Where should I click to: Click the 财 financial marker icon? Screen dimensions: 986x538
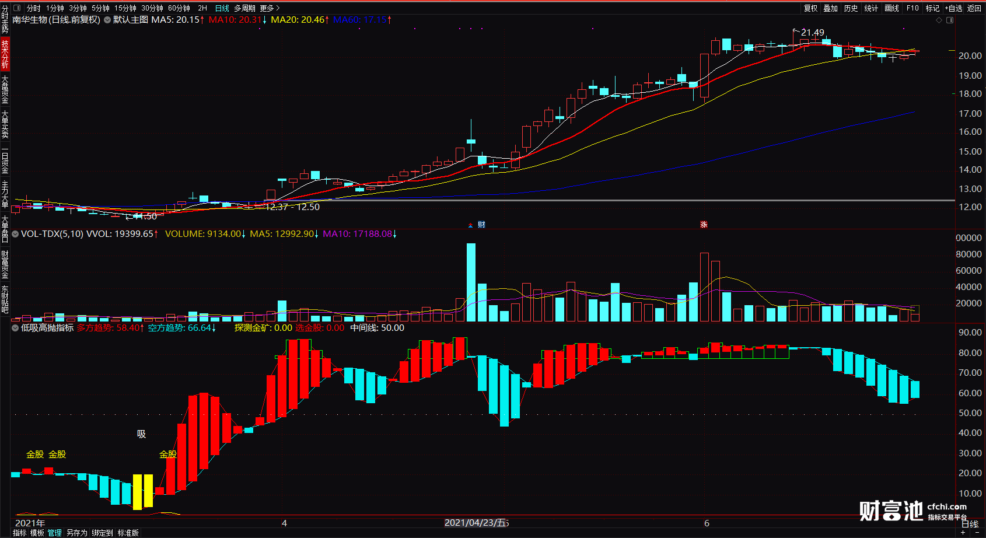(x=481, y=225)
